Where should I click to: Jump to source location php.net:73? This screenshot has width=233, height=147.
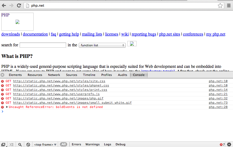[x=218, y=103]
